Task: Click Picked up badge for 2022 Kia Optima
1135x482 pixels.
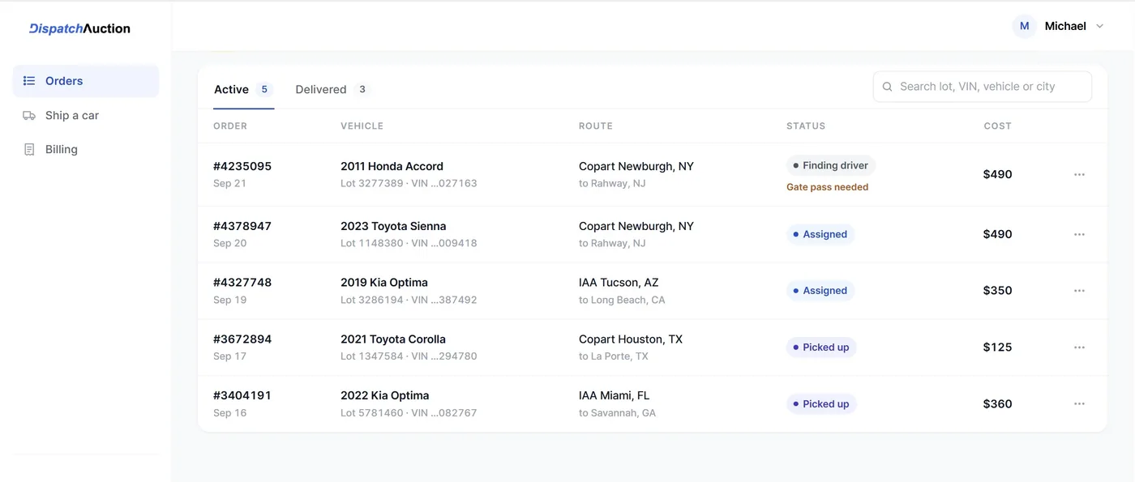Action: click(x=821, y=403)
